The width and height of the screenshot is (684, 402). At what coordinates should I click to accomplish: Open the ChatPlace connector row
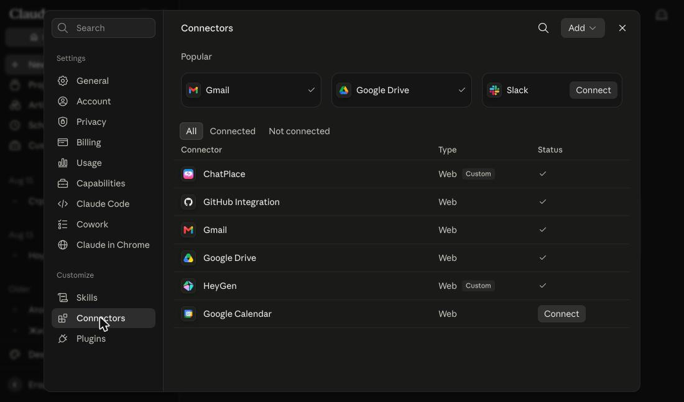pyautogui.click(x=402, y=174)
